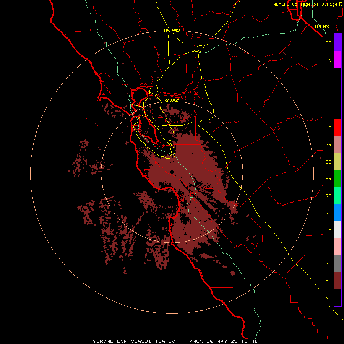This screenshot has height=344, width=344.
Task: Click the 18:48 time stamp
Action: (249, 341)
